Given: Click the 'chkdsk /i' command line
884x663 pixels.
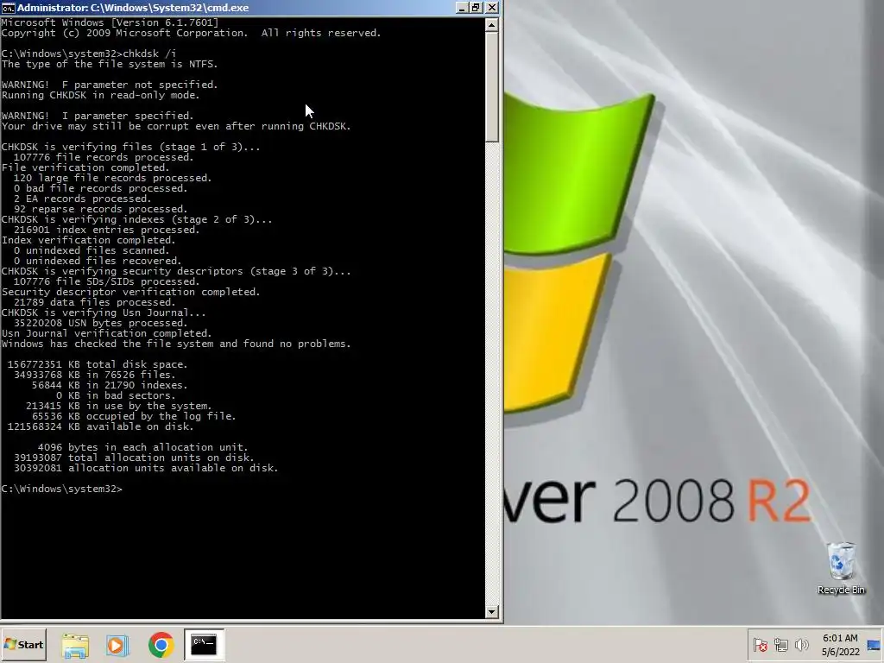Looking at the screenshot, I should point(89,54).
